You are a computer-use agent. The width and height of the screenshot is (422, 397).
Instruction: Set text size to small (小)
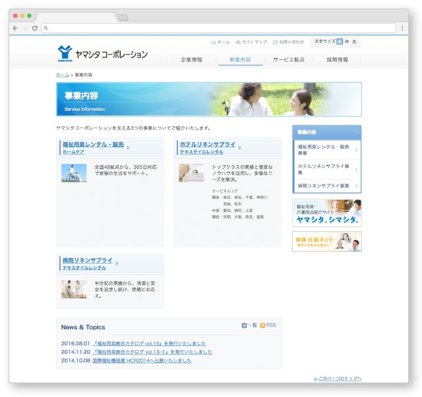coord(340,42)
